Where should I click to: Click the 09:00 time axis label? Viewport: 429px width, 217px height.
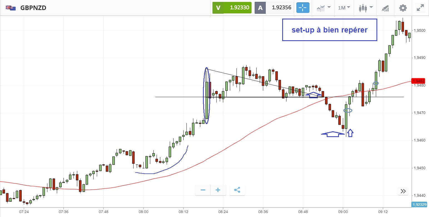(x=343, y=211)
